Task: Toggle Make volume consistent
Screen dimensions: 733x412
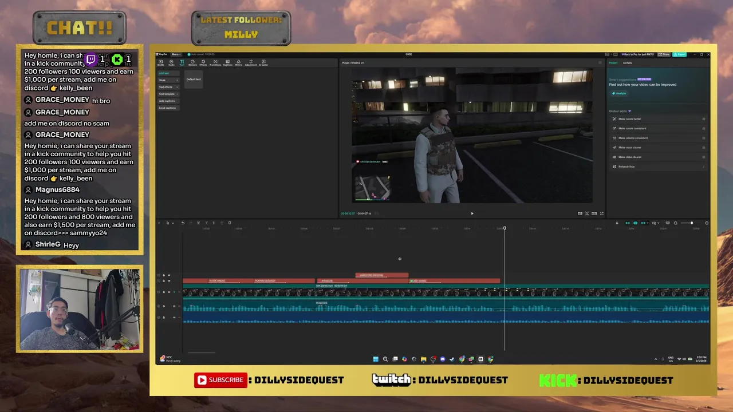Action: point(704,138)
